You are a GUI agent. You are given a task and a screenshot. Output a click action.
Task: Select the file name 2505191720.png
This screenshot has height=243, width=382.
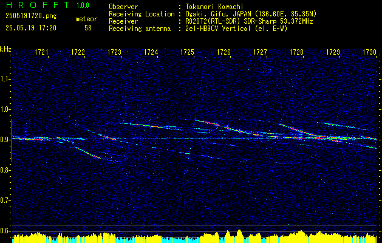tap(31, 16)
